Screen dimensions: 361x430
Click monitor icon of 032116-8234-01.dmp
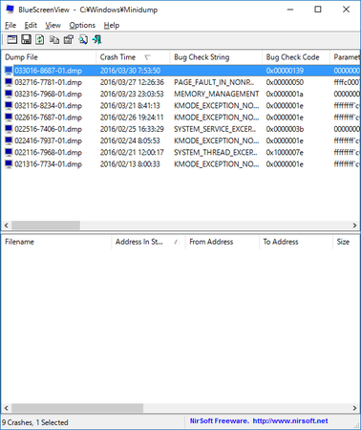(9, 105)
